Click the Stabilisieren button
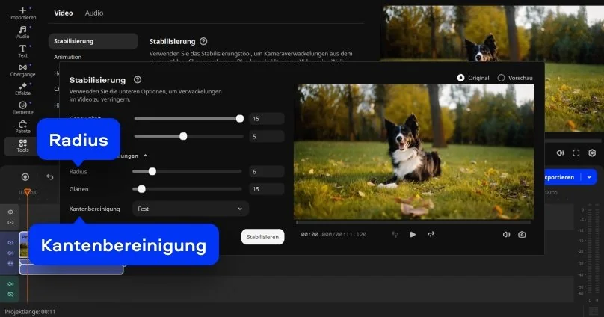Viewport: 604px width, 317px height. click(262, 236)
